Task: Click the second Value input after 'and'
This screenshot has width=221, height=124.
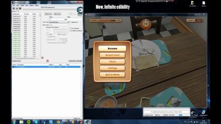Action: [x=75, y=19]
